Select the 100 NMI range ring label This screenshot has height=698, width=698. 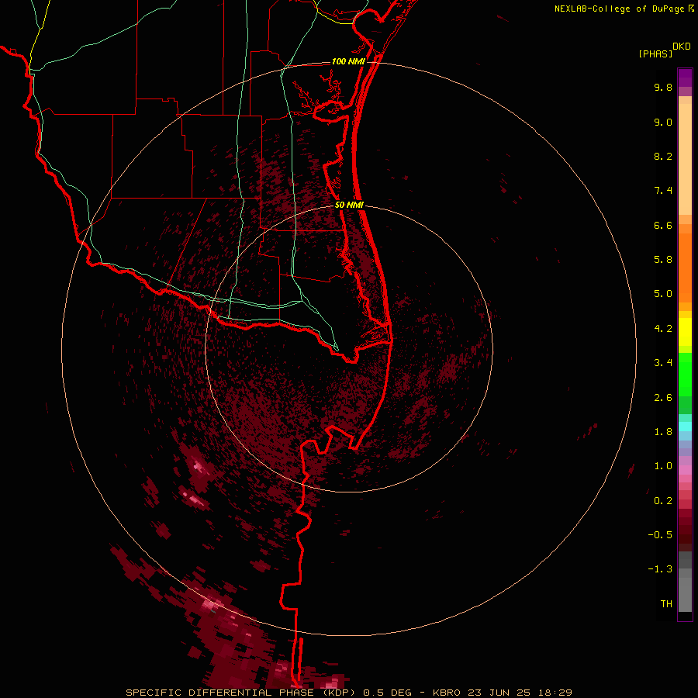click(348, 61)
